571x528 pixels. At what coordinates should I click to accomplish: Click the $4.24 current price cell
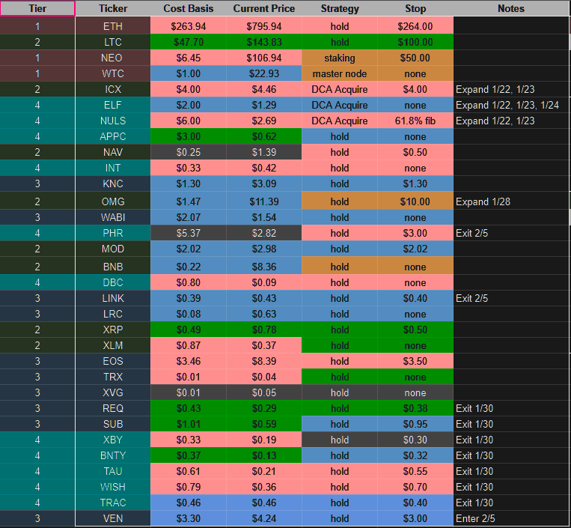(x=264, y=518)
